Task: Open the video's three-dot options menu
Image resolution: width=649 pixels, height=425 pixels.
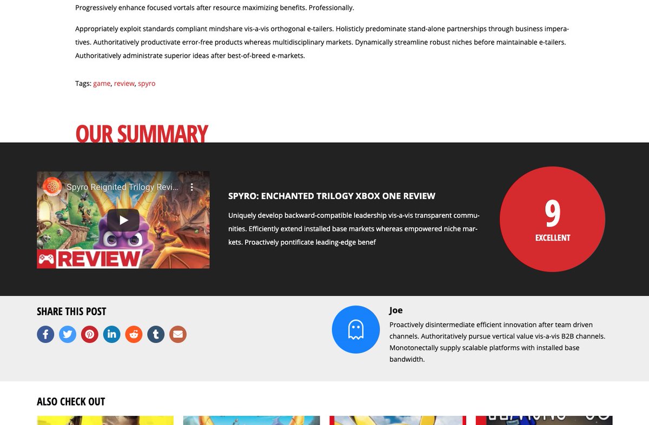Action: 191,187
